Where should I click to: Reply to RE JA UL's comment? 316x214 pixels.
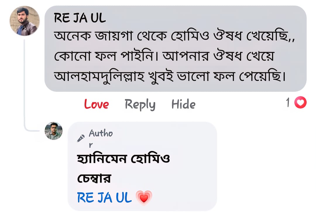(140, 104)
